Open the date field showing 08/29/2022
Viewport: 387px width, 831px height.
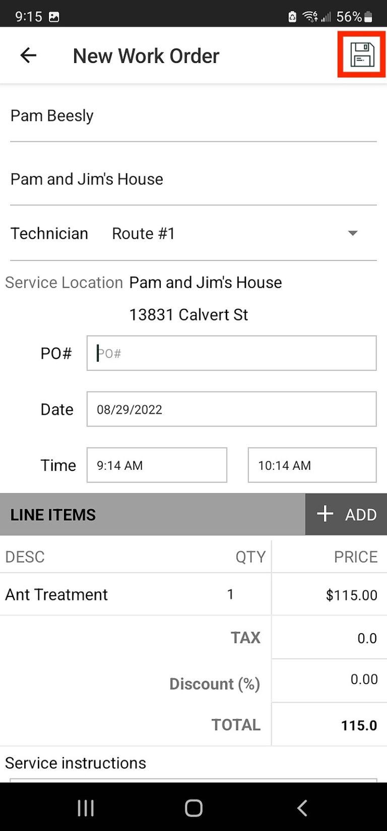[231, 409]
